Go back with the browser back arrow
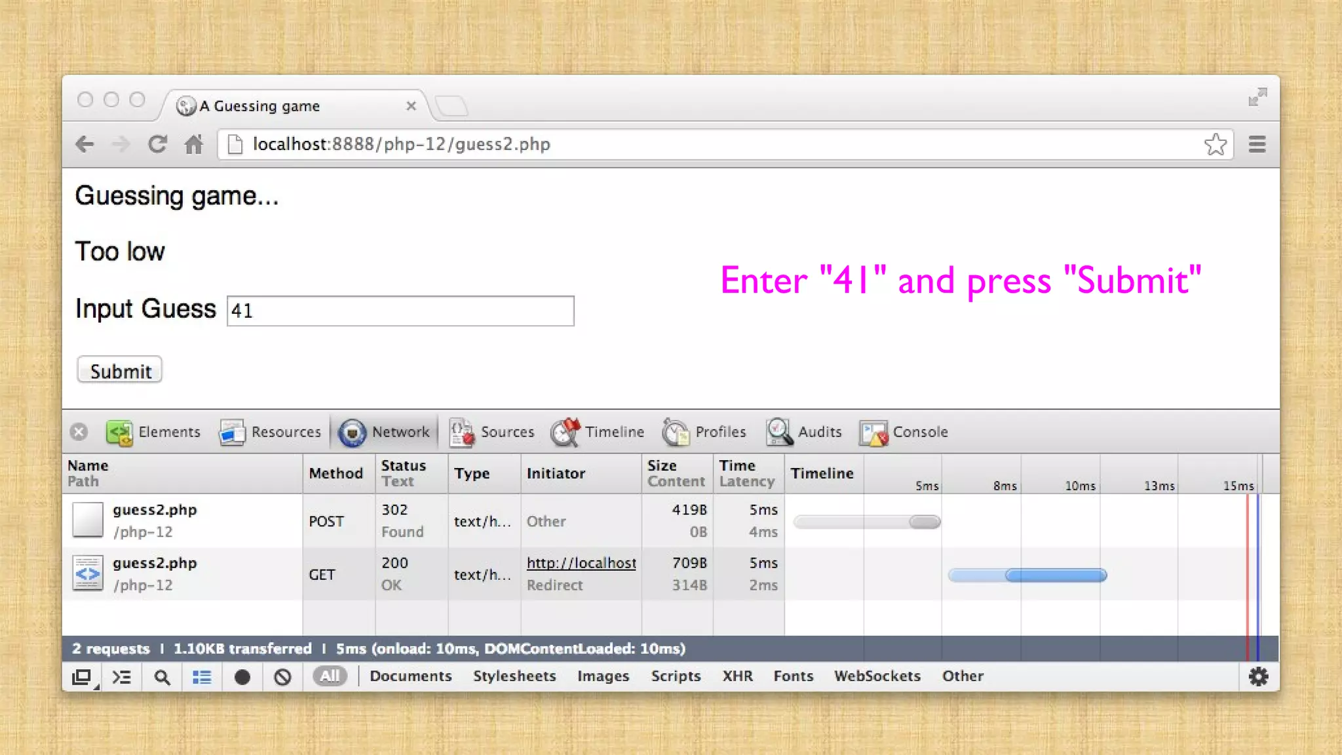The width and height of the screenshot is (1342, 755). coord(85,144)
